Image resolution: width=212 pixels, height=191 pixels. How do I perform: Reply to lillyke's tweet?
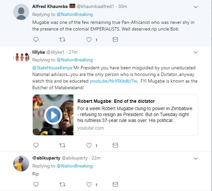click(x=36, y=145)
